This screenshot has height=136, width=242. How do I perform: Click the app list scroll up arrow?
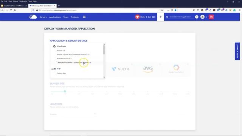[x=104, y=45]
